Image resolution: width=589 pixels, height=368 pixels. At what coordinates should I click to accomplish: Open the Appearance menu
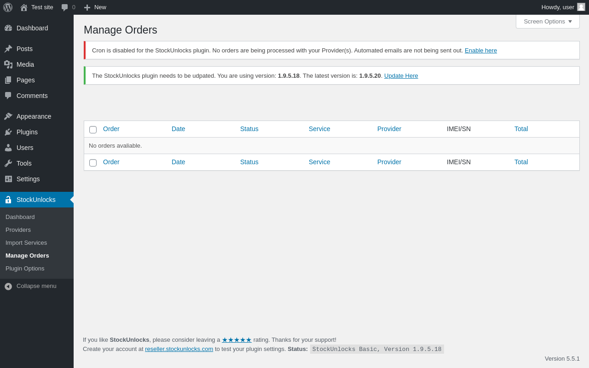tap(37, 116)
